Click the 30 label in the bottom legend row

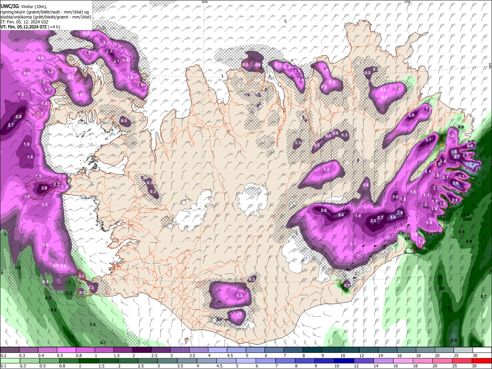point(474,366)
